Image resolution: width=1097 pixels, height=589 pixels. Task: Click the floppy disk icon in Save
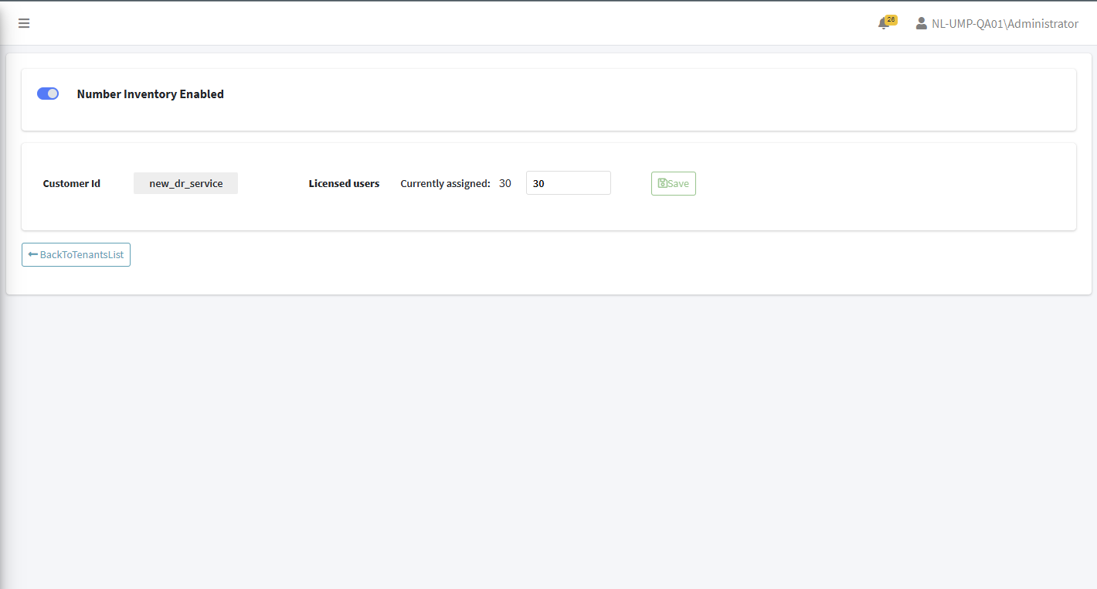click(x=662, y=183)
